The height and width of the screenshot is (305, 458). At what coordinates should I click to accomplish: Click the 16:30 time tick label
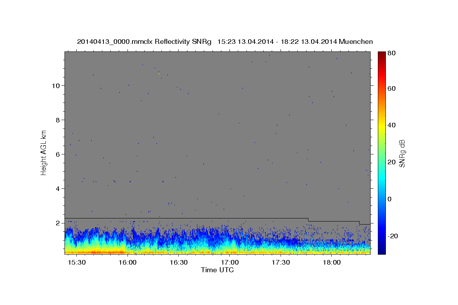(x=179, y=263)
